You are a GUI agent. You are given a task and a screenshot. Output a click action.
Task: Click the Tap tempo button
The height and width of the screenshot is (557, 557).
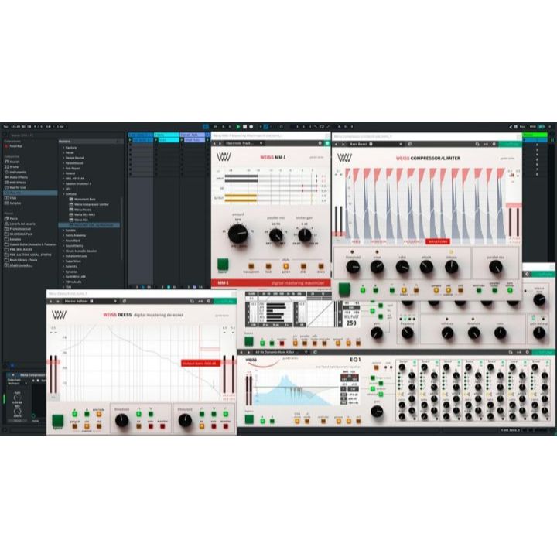coord(5,126)
